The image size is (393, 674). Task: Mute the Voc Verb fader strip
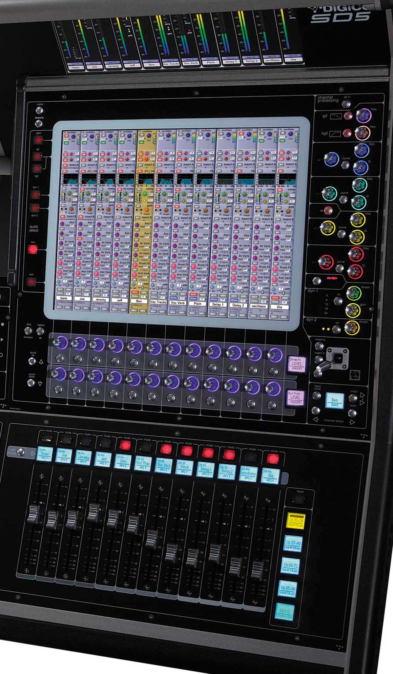click(166, 449)
